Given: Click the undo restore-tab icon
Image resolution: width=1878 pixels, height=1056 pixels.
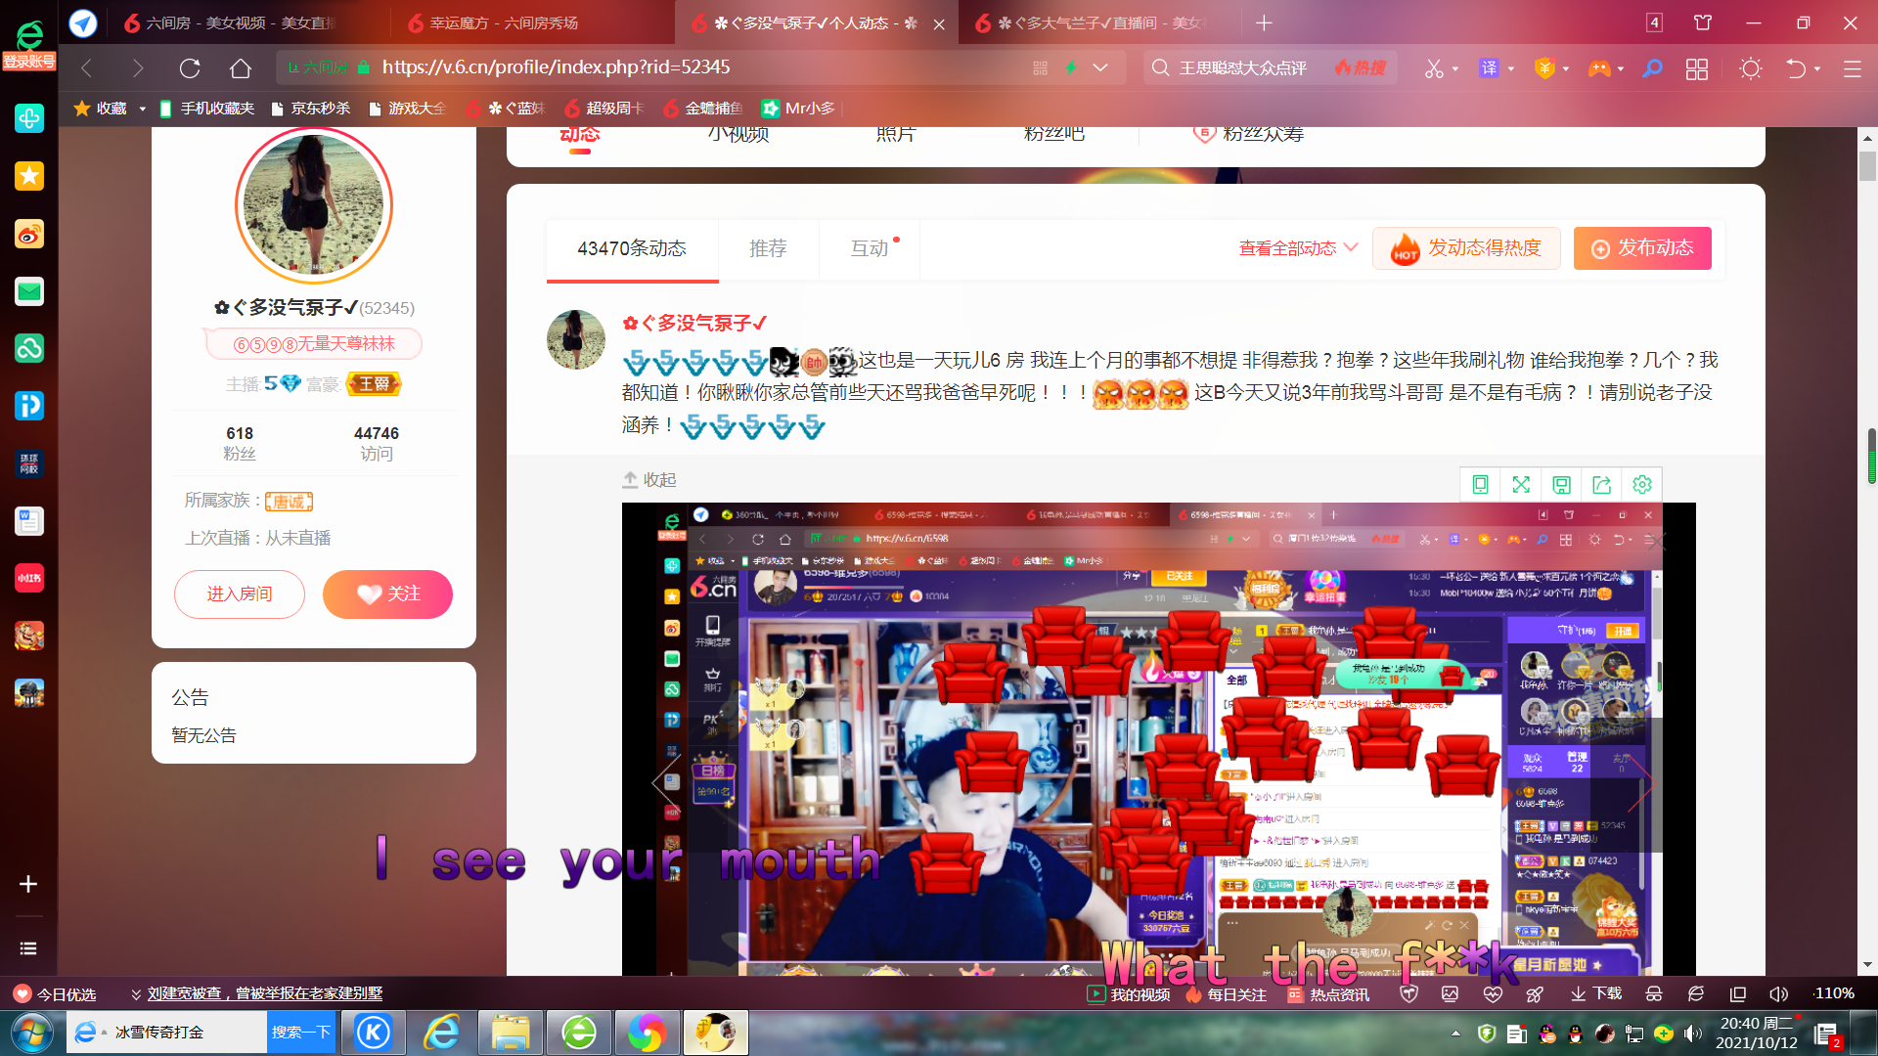Looking at the screenshot, I should point(1796,68).
